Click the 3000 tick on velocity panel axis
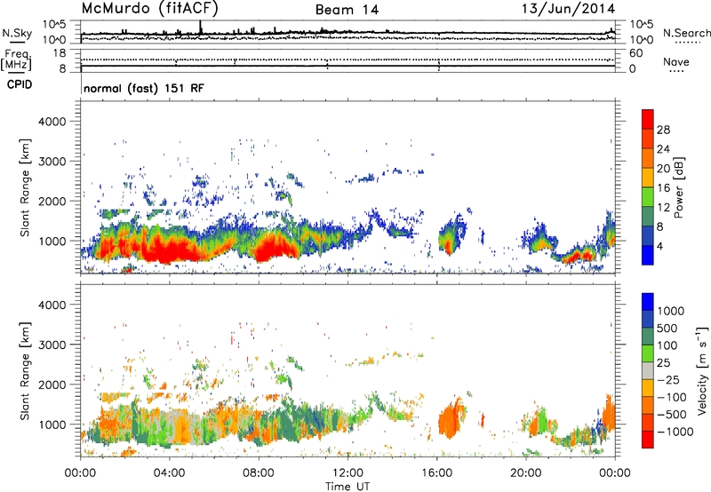 click(52, 345)
